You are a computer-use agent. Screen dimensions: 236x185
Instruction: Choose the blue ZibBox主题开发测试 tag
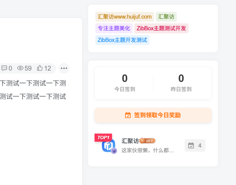(122, 40)
